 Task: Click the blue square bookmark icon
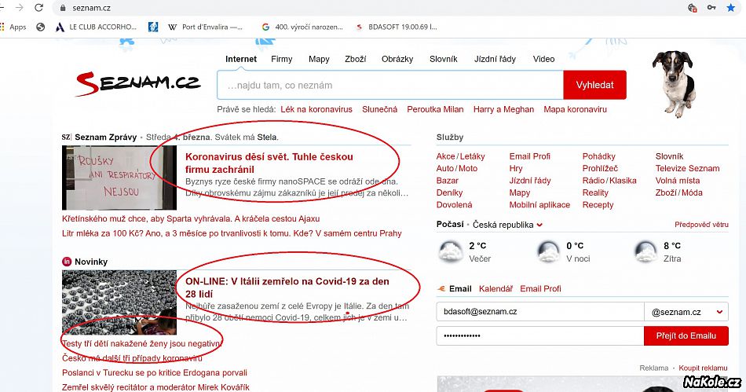tap(153, 27)
